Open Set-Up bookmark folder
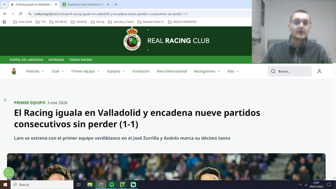 click(x=98, y=22)
